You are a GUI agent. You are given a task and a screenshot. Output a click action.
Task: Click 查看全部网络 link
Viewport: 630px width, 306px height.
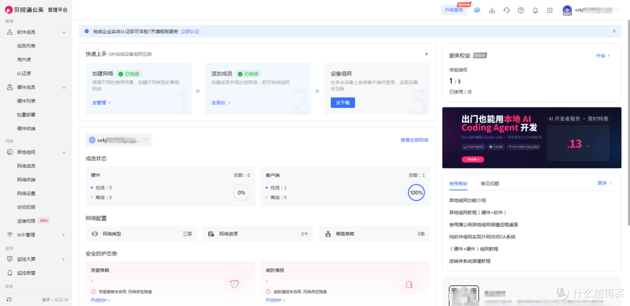point(414,140)
